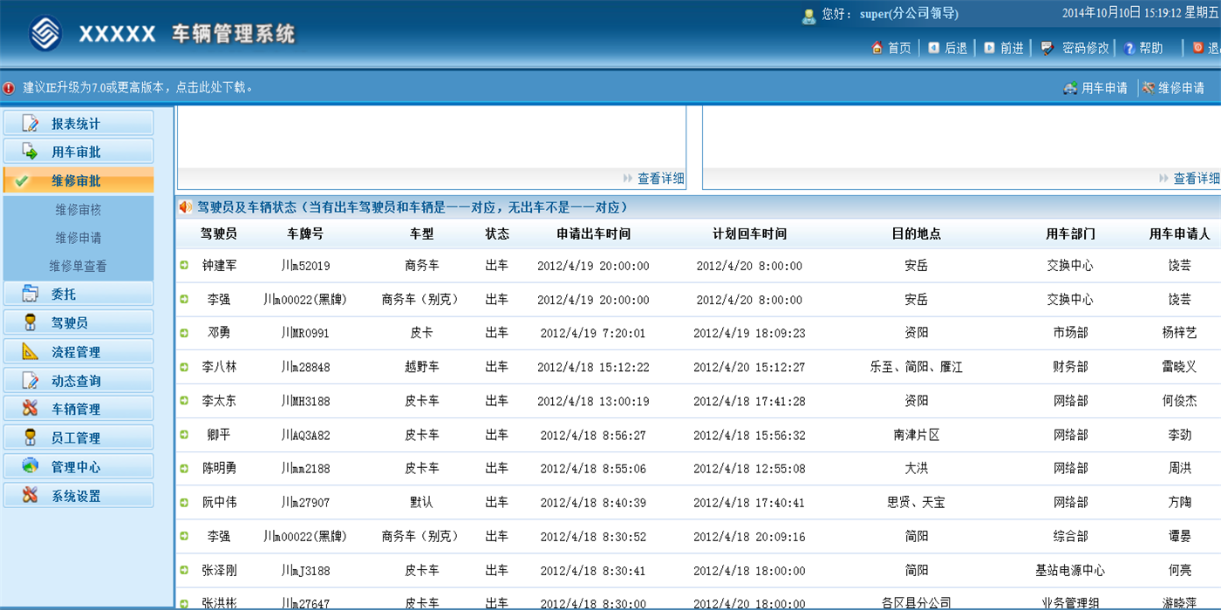This screenshot has height=610, width=1221.
Task: Select the 维修单查看 submenu item
Action: click(78, 267)
